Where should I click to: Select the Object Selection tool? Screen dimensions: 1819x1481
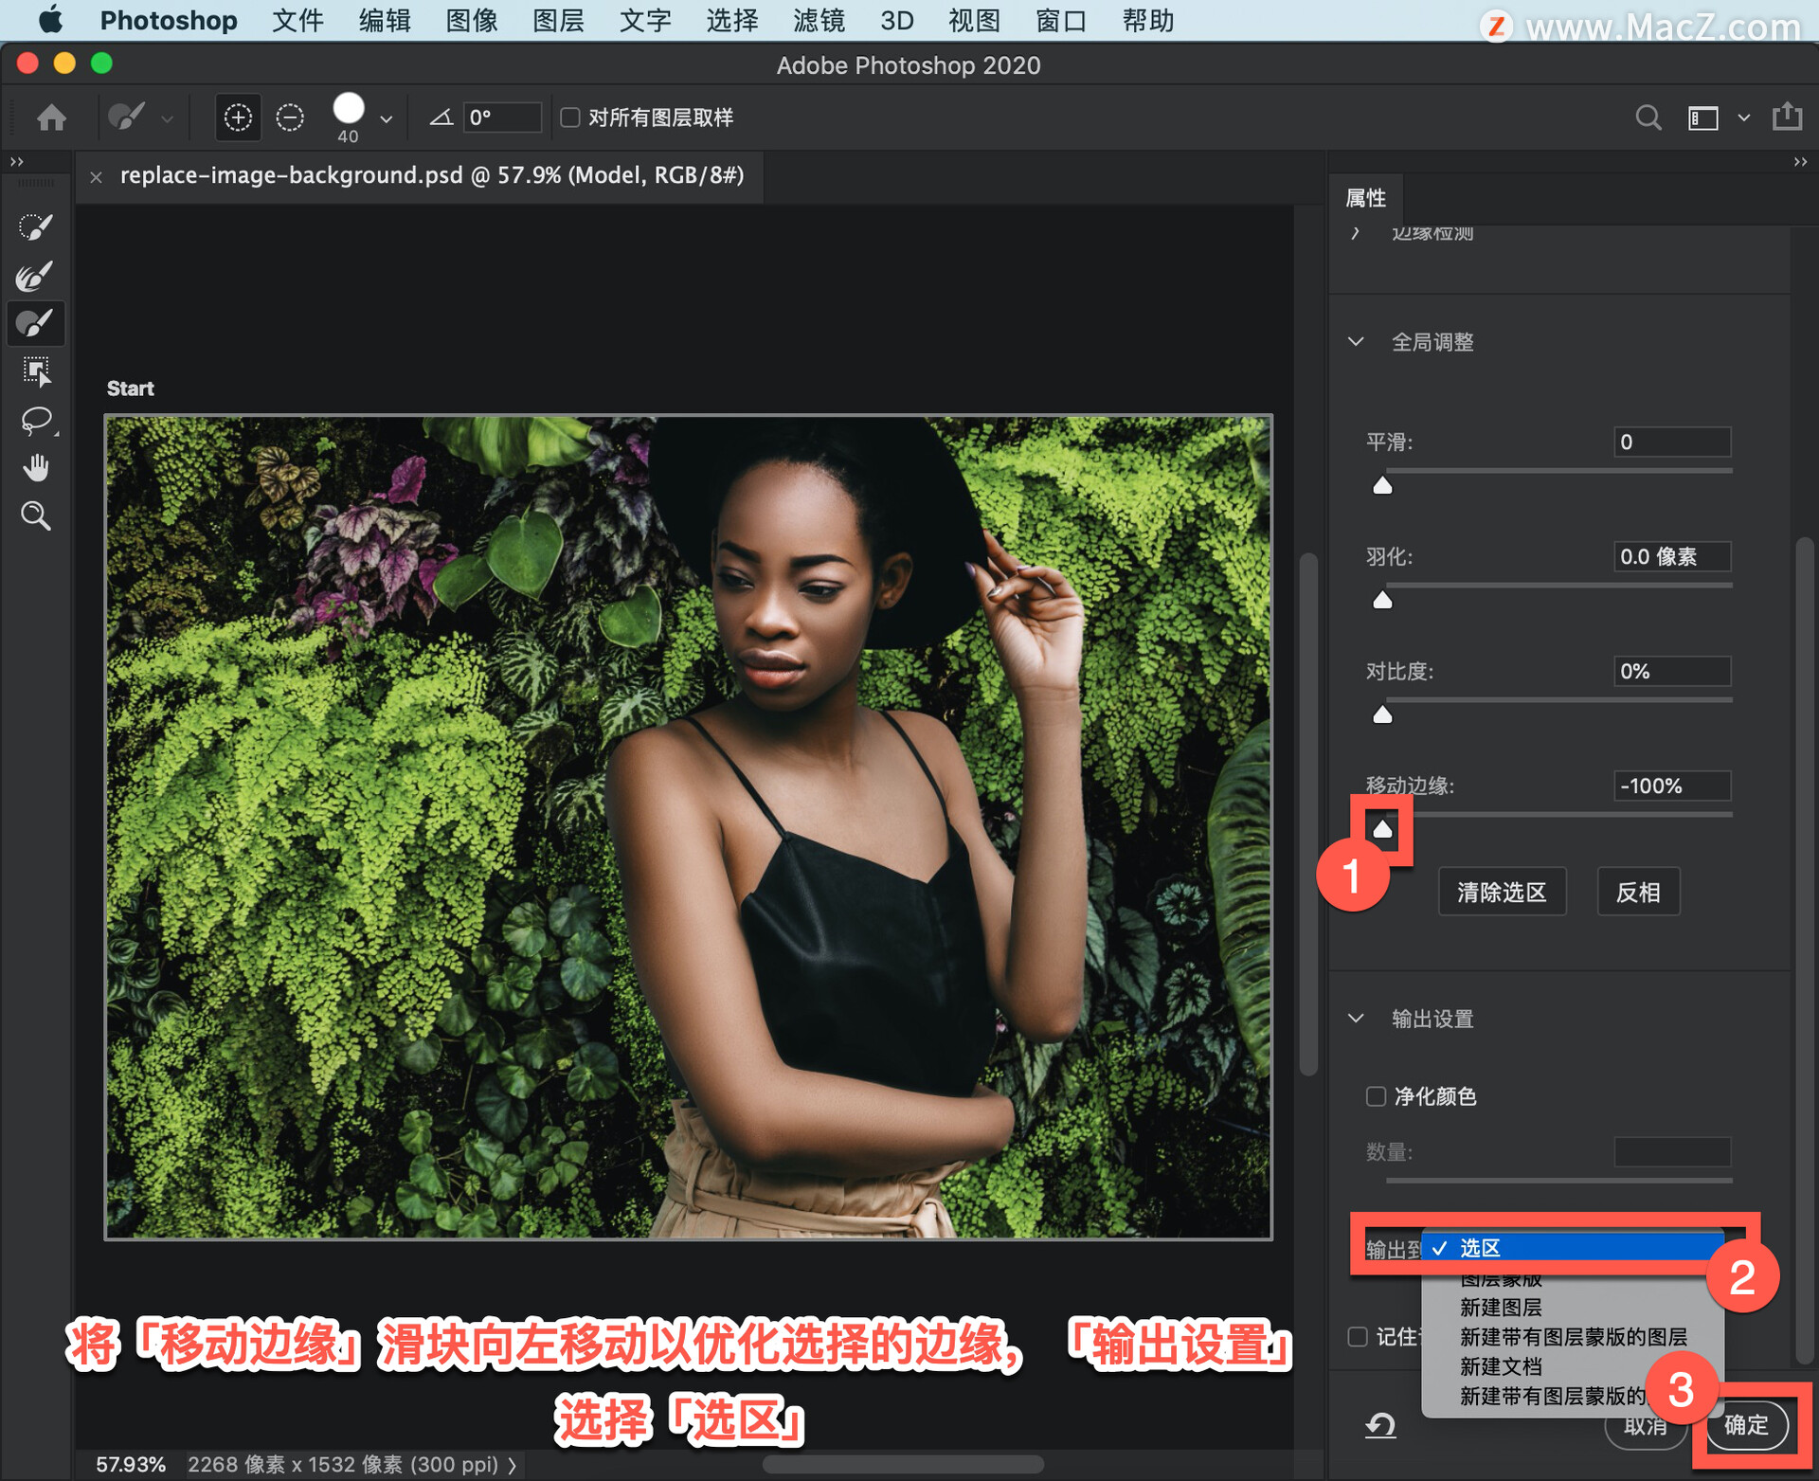(35, 371)
